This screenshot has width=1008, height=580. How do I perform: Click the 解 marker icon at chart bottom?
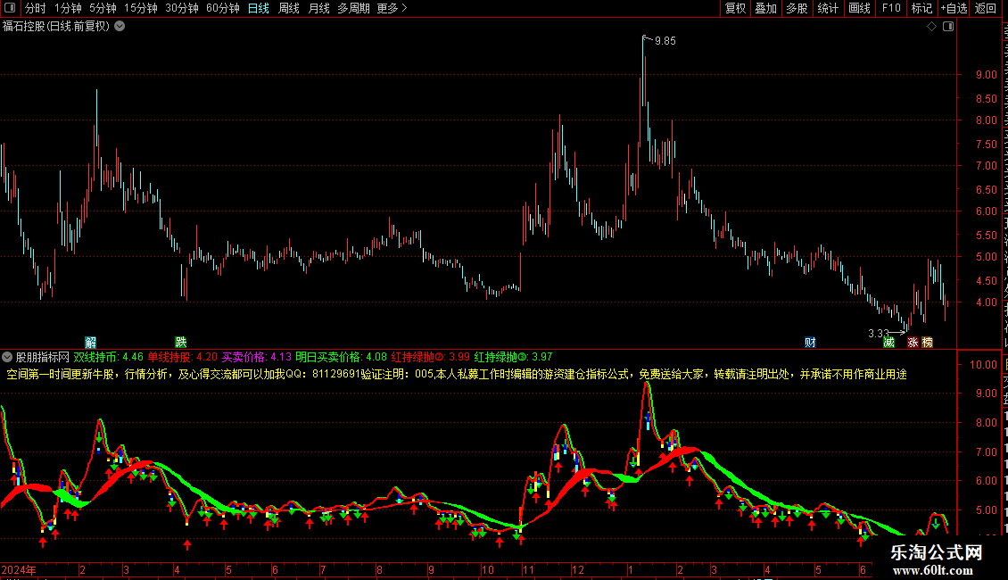tap(91, 342)
